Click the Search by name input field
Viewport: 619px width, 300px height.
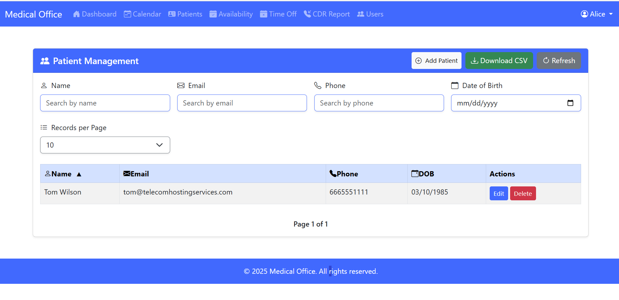pyautogui.click(x=105, y=103)
